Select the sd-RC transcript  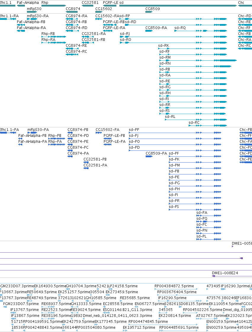(208, 126)
